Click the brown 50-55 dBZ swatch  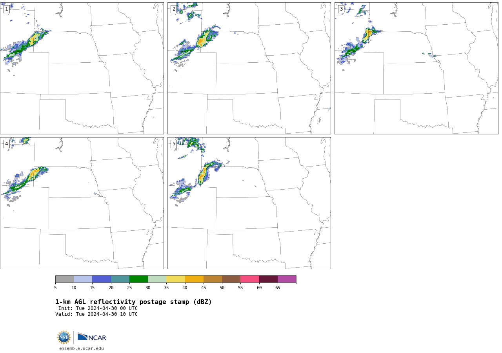pos(231,279)
